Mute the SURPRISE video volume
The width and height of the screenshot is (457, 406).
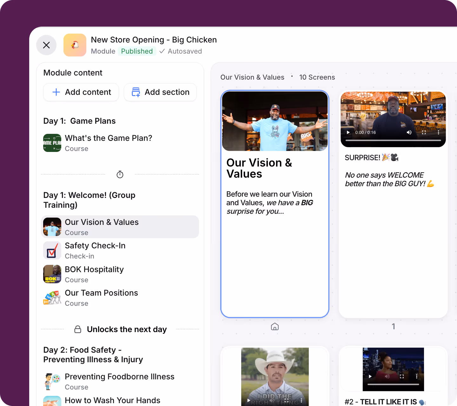[x=409, y=133]
